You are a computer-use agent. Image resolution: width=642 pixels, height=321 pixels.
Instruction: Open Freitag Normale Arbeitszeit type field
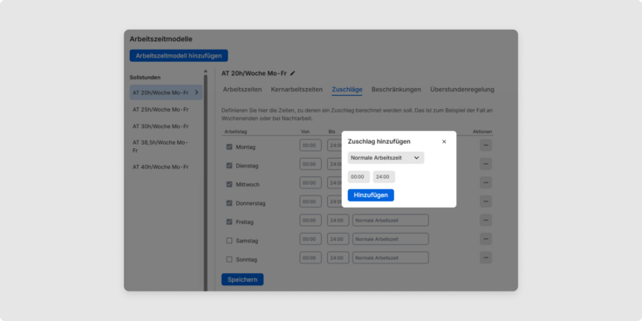pyautogui.click(x=391, y=221)
